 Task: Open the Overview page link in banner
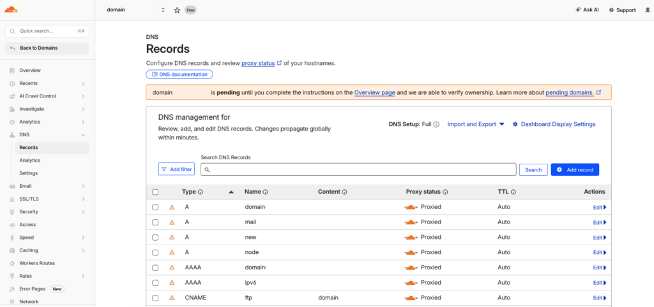click(374, 92)
